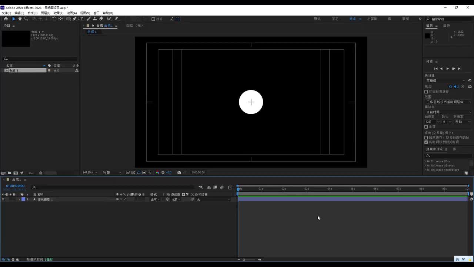Toggle video inclusion eye in Preview panel

pos(451,86)
